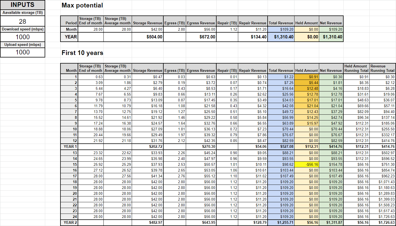Screen dimensions: 396x226
Task: Select month 2 net revenue $1.81
Action: pyautogui.click(x=331, y=83)
